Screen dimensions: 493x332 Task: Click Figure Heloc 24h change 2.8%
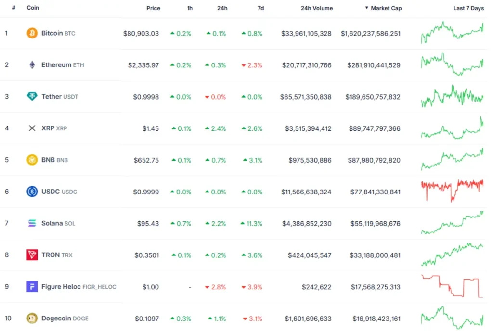(x=215, y=287)
